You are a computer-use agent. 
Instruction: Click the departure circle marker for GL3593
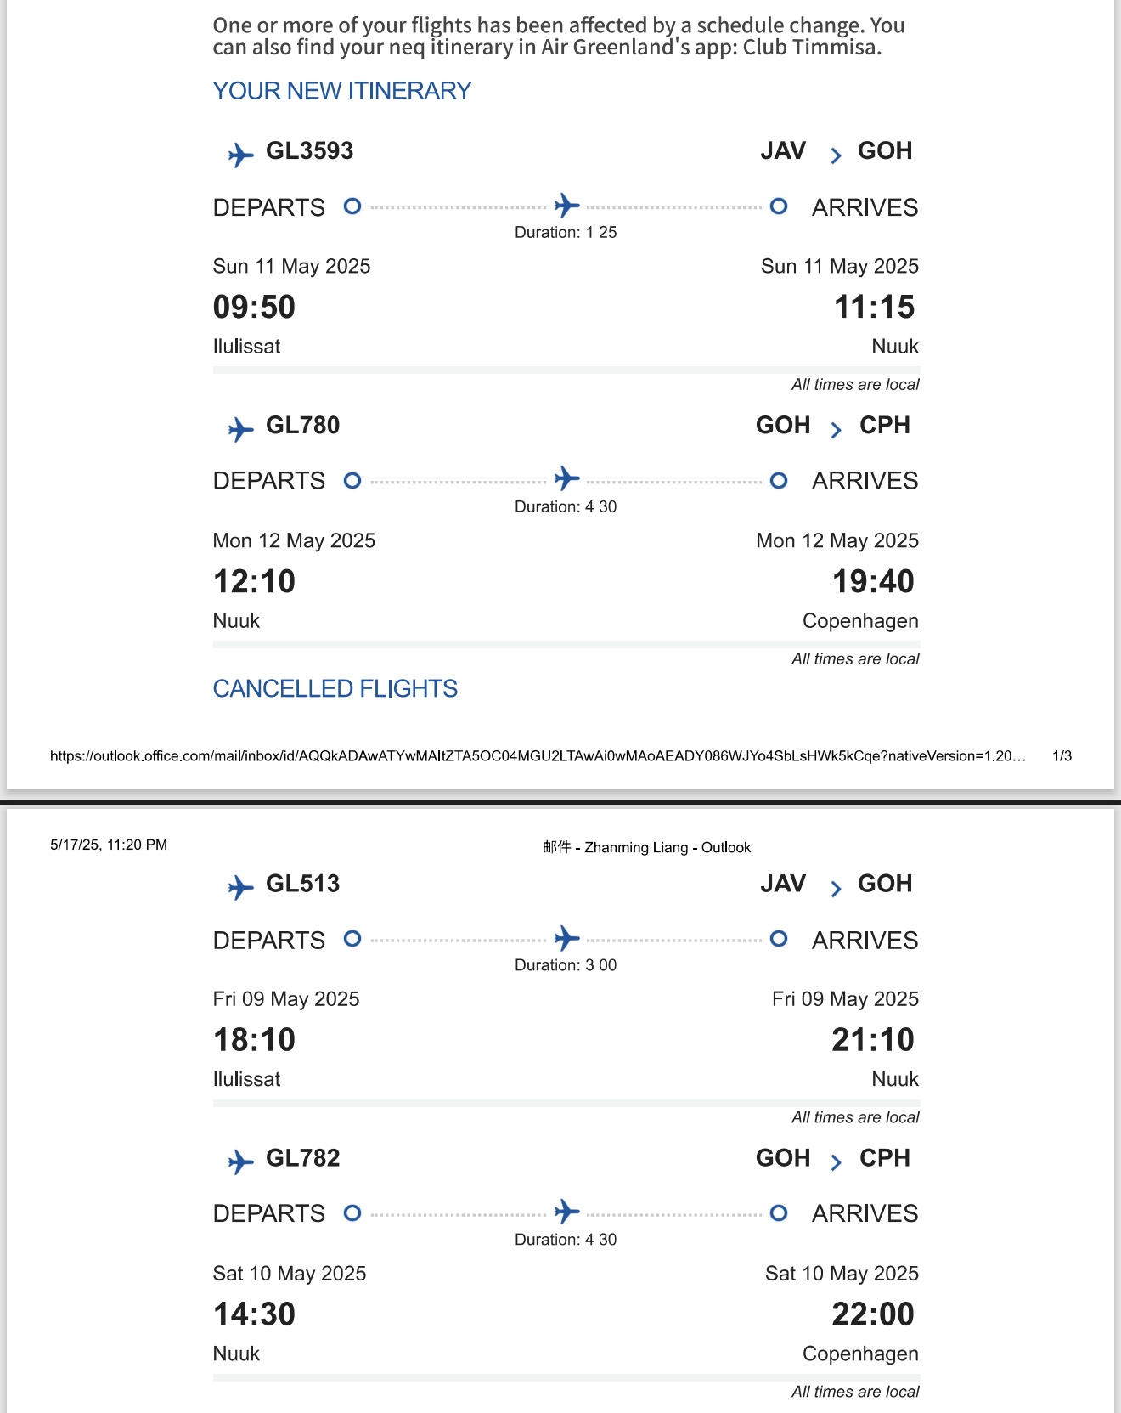pyautogui.click(x=352, y=206)
